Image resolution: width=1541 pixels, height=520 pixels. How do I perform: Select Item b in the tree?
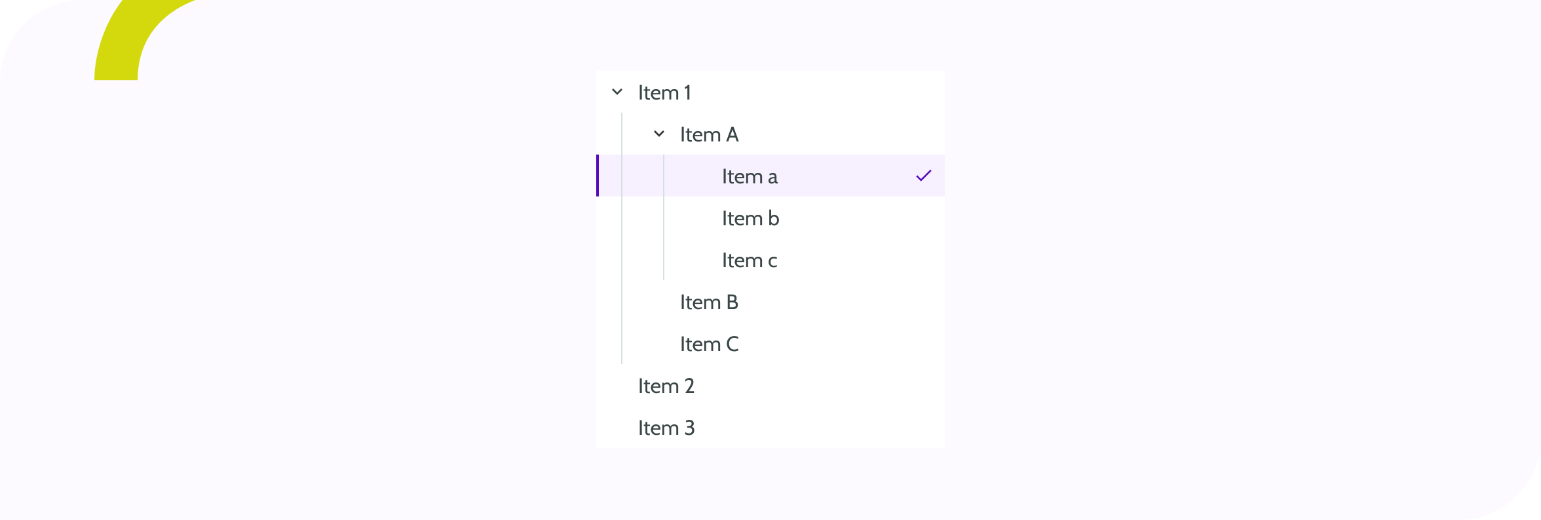[750, 219]
